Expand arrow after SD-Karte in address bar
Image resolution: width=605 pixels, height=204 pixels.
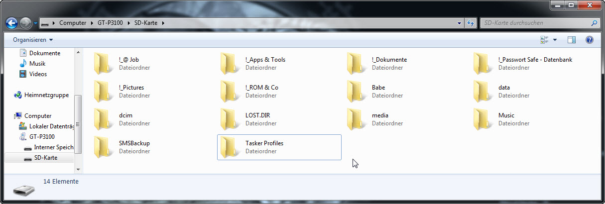click(163, 23)
